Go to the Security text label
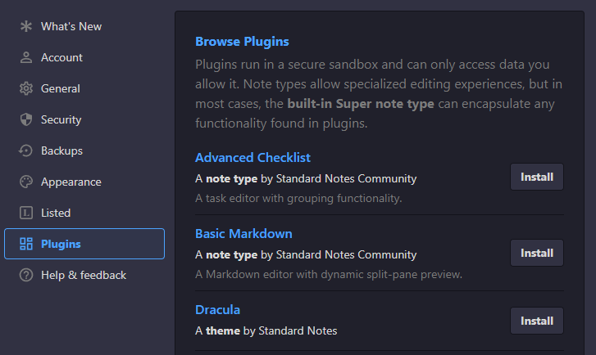The height and width of the screenshot is (355, 596). tap(61, 119)
